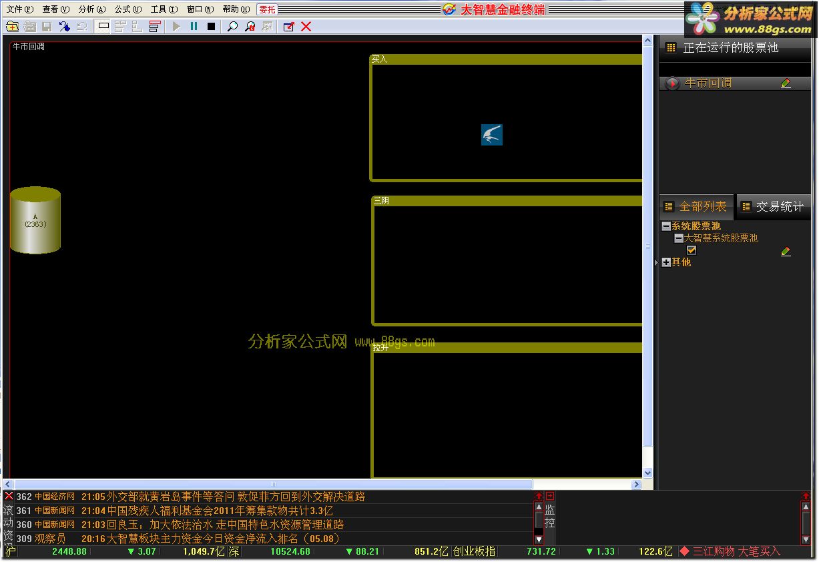This screenshot has height=562, width=819.
Task: Click the magnifier search icon
Action: tap(232, 27)
